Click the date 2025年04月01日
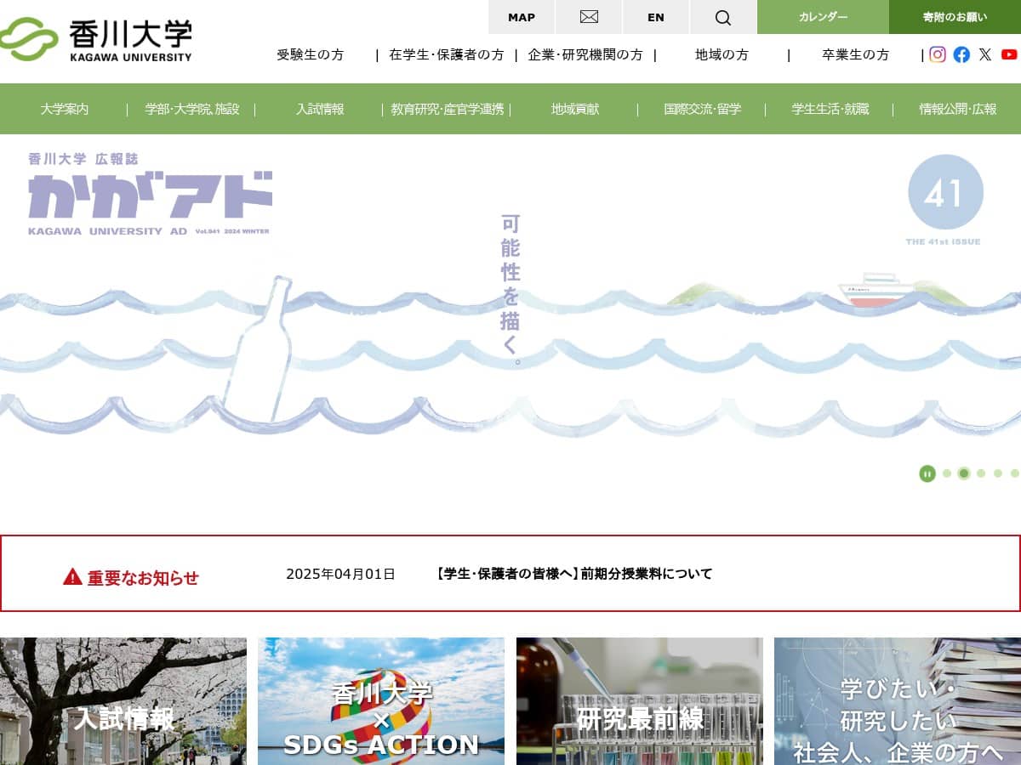Viewport: 1021px width, 765px height. [340, 574]
